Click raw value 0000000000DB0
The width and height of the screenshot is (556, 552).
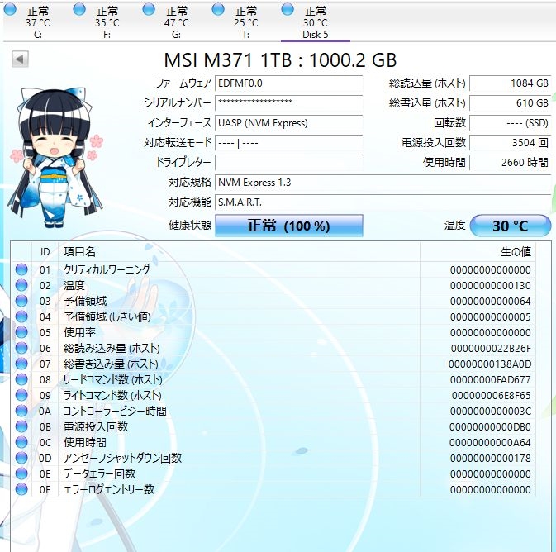[490, 426]
